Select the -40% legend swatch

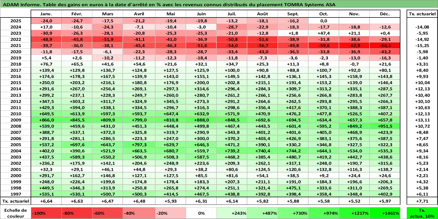click(x=138, y=213)
